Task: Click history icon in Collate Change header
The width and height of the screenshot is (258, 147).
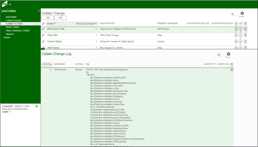Action: (x=236, y=24)
